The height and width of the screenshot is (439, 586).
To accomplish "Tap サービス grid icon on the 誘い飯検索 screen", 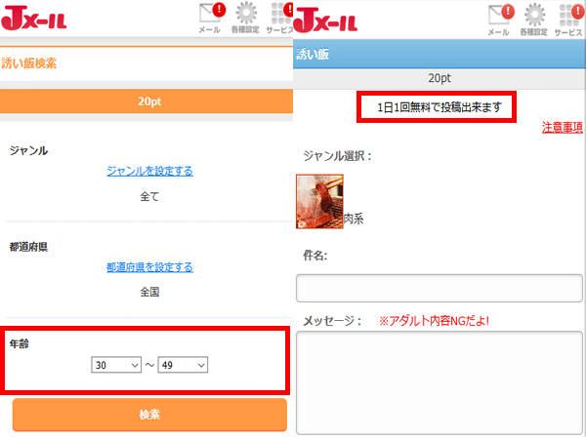I will [279, 17].
